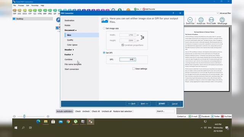The image size is (244, 137).
Task: Open Microsoft Store from the taskbar
Action: 53,122
